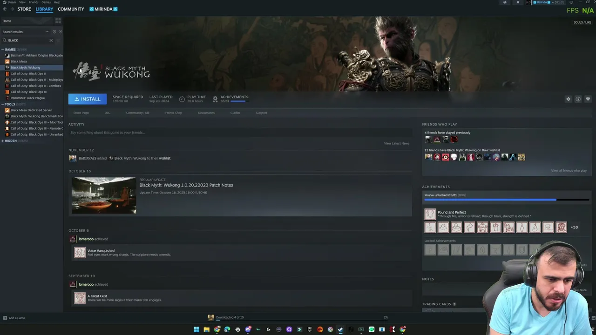Go to the COMMUNITY tab

click(71, 9)
